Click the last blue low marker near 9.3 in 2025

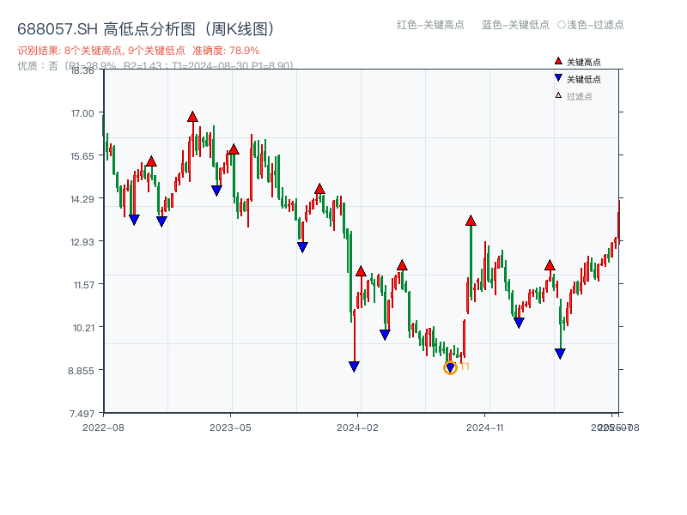pos(560,354)
